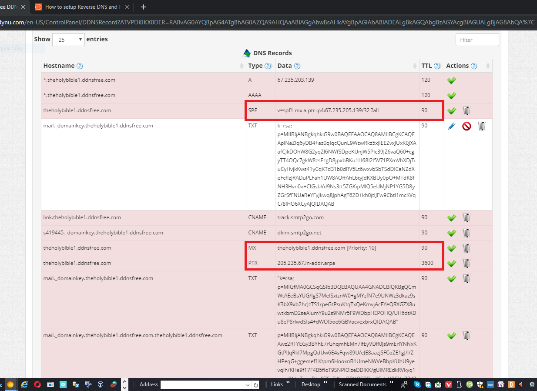Open the Show entries dropdown

(x=68, y=40)
